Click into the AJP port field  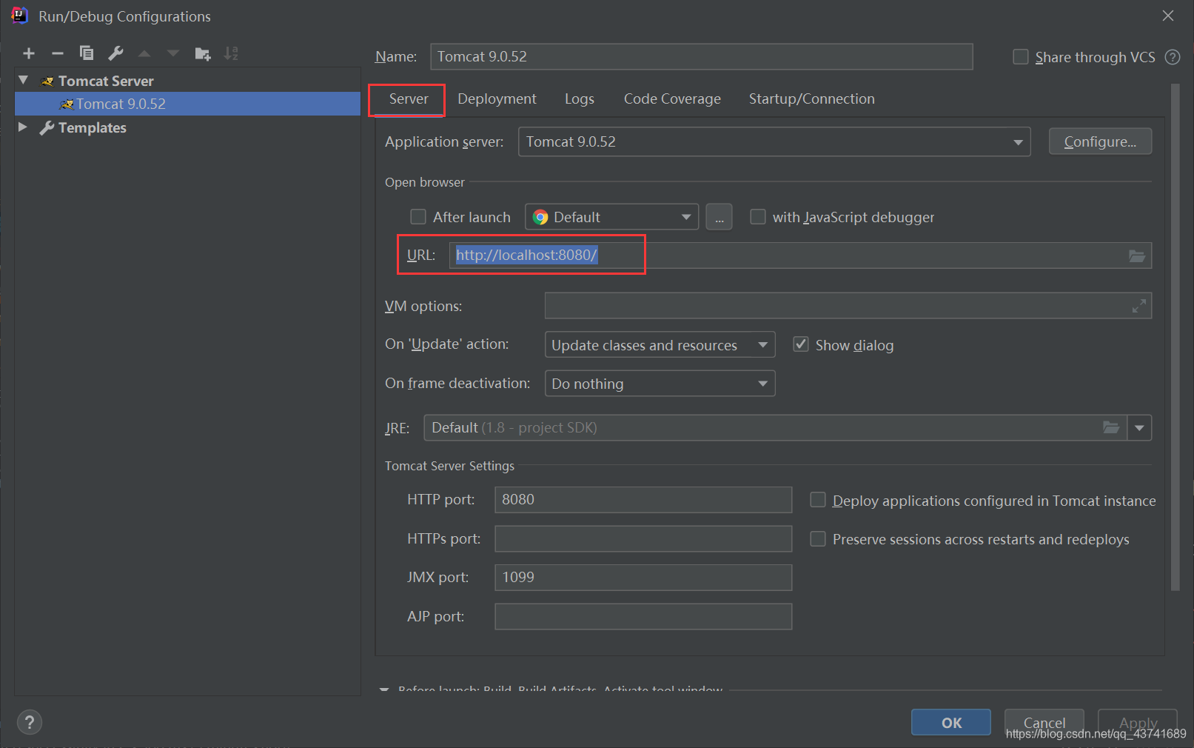pos(643,616)
